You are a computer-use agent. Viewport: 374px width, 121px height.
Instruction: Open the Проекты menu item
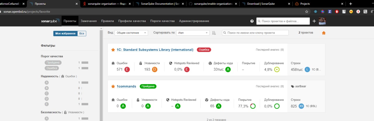click(x=70, y=21)
